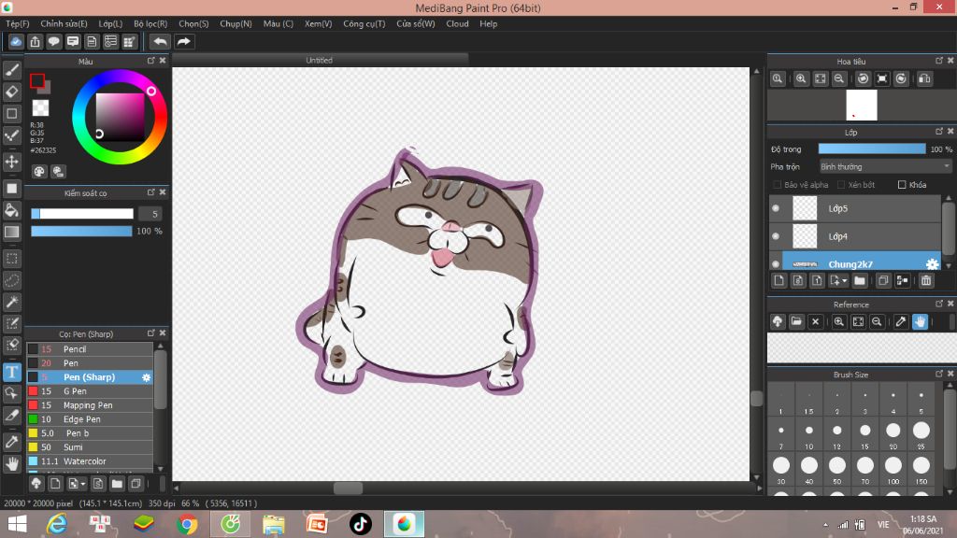Zoom out within the Navigator panel

(839, 78)
